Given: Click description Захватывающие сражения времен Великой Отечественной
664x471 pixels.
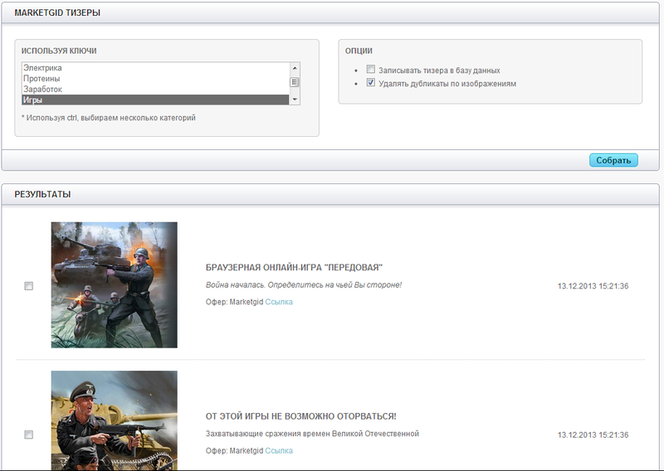Looking at the screenshot, I should (x=312, y=434).
